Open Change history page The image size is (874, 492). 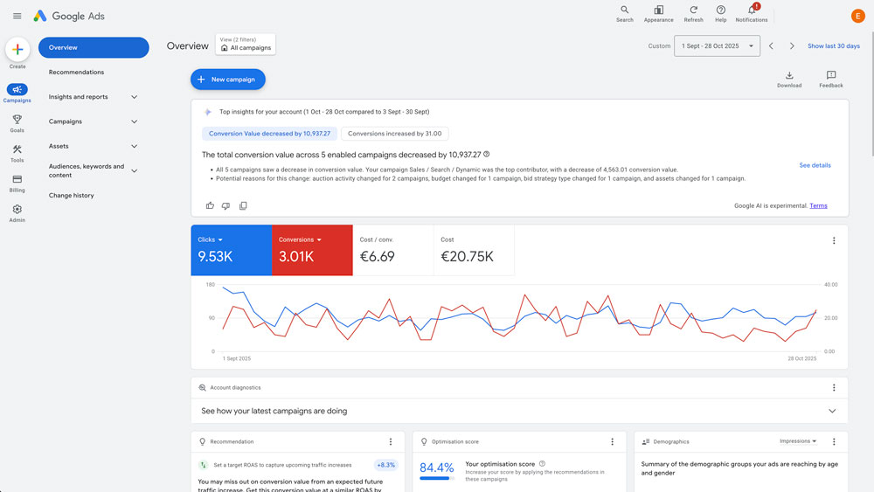[72, 196]
